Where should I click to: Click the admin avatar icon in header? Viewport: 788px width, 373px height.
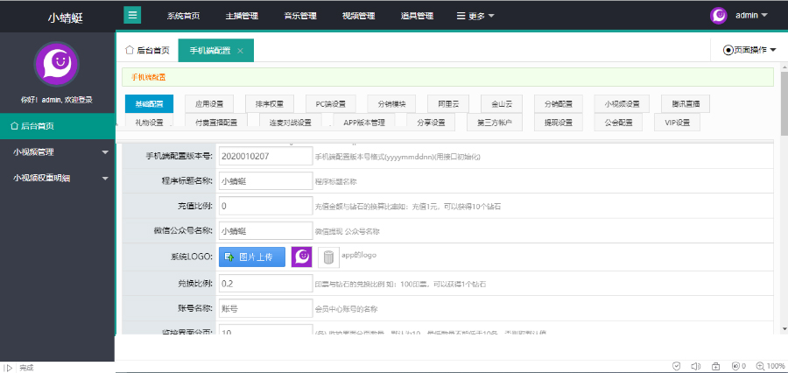tap(718, 15)
